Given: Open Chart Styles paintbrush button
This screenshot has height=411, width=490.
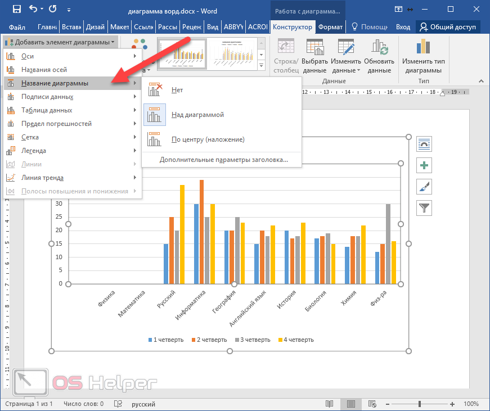Looking at the screenshot, I should pos(424,186).
